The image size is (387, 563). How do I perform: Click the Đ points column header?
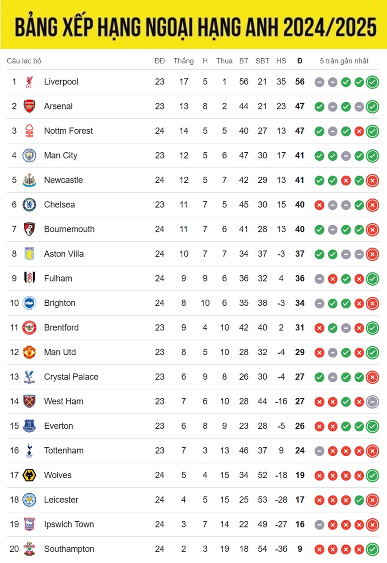[x=300, y=61]
